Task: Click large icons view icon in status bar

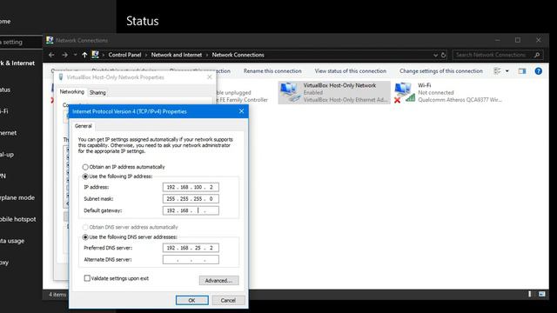Action: pos(542,294)
